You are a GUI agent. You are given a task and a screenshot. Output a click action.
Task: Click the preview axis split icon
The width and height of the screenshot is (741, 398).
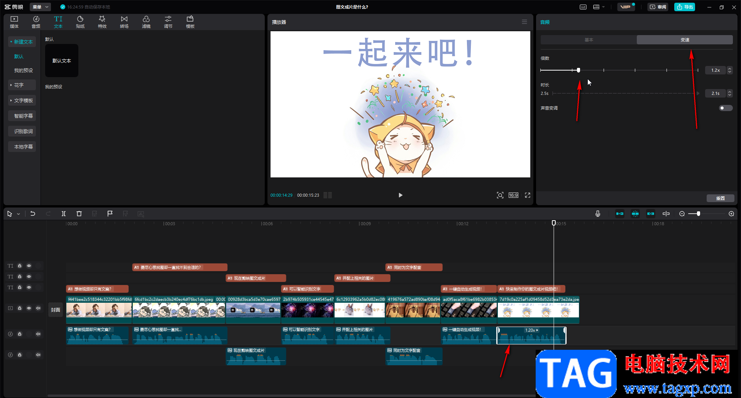click(x=666, y=214)
